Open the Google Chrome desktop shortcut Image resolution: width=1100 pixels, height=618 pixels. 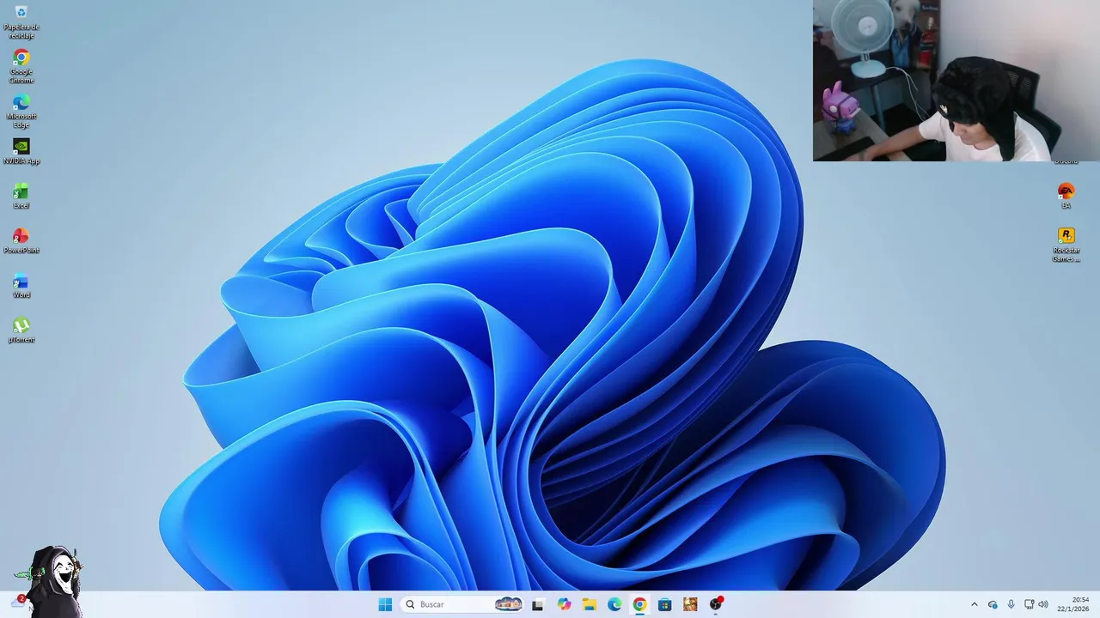click(21, 66)
